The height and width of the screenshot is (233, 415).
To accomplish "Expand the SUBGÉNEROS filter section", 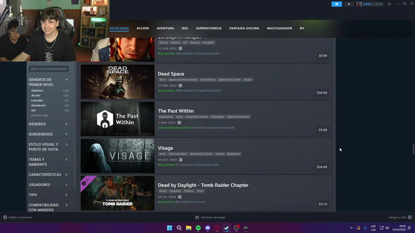I will [48, 134].
